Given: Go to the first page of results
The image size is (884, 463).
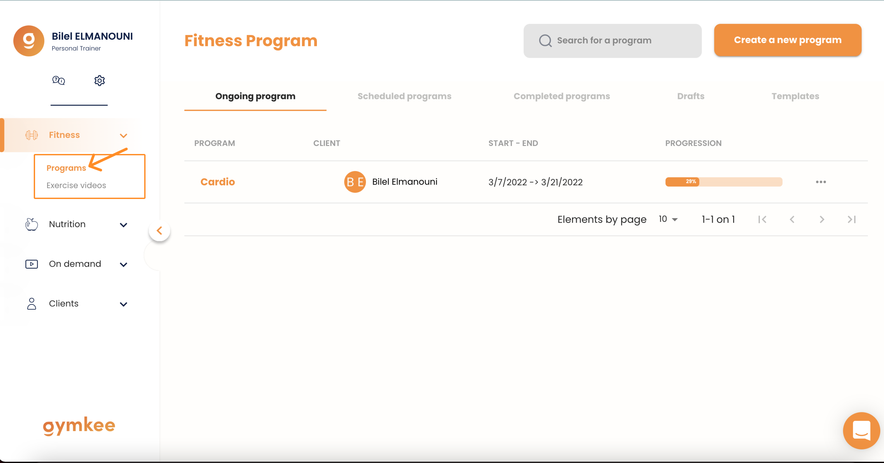Looking at the screenshot, I should [x=762, y=219].
